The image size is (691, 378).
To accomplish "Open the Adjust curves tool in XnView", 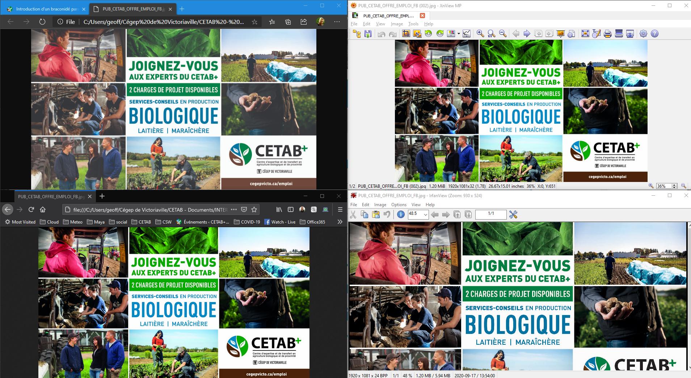I will (x=467, y=34).
